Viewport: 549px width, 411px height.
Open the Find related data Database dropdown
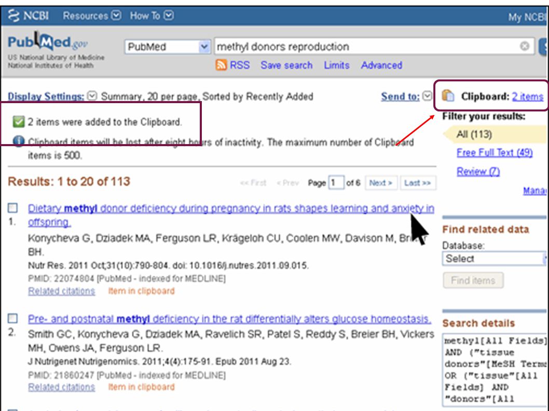[x=494, y=259]
